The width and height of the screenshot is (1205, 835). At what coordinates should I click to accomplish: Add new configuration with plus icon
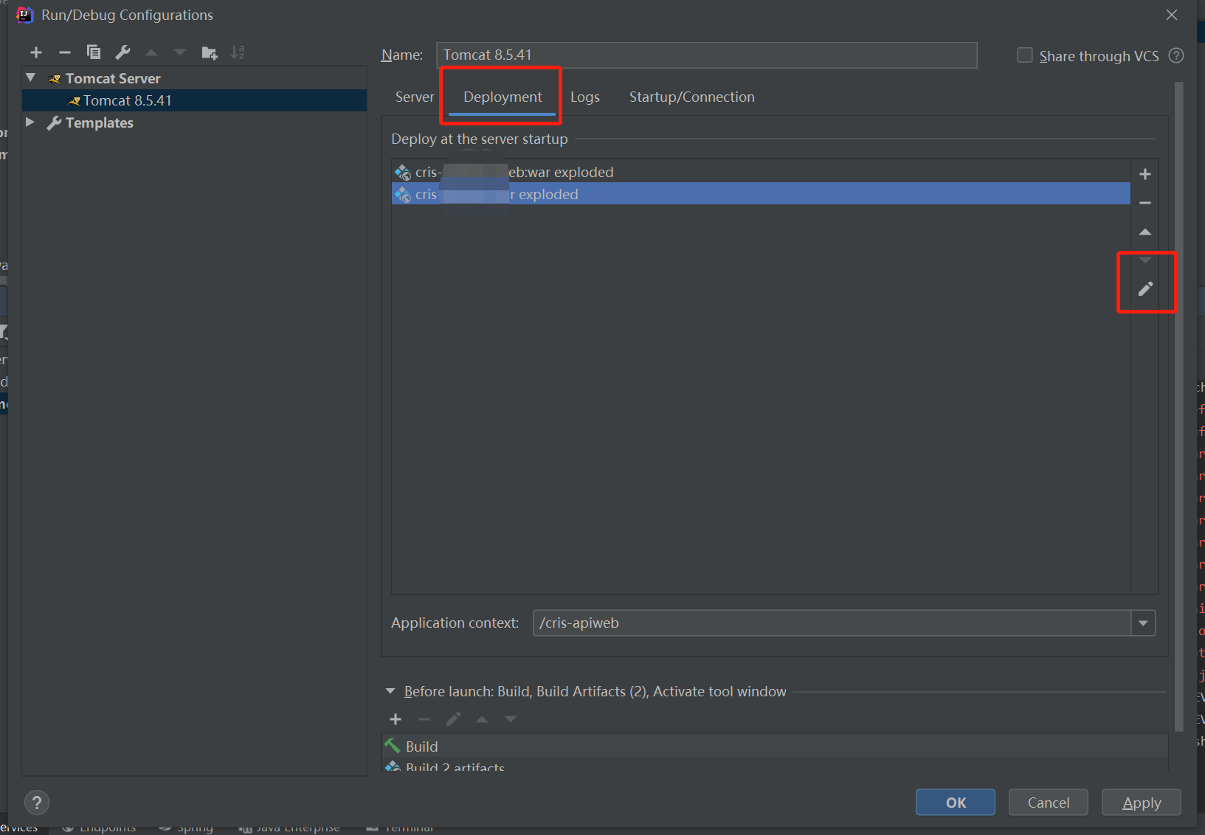[x=36, y=52]
